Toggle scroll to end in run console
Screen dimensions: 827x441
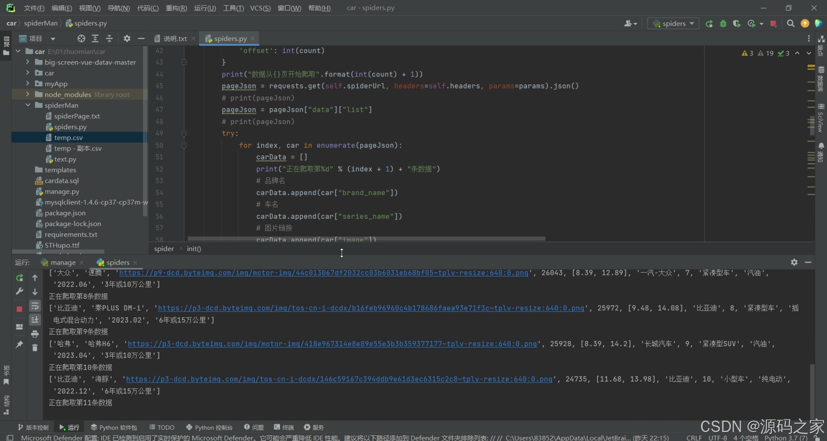coord(35,320)
